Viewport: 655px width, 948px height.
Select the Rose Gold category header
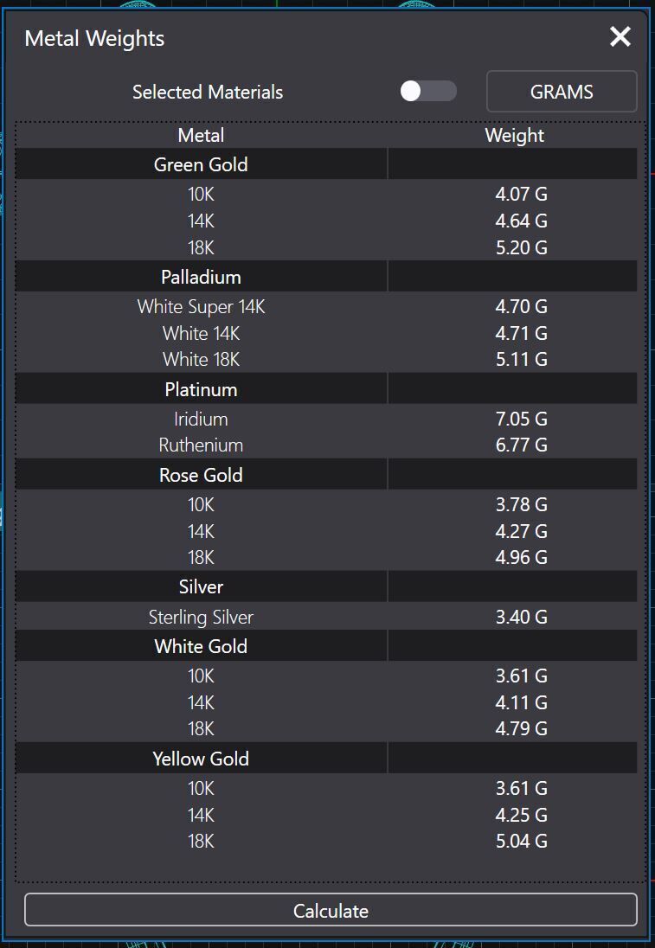click(x=201, y=475)
